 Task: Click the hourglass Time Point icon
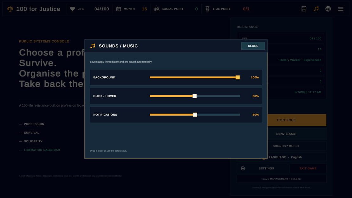pos(207,9)
